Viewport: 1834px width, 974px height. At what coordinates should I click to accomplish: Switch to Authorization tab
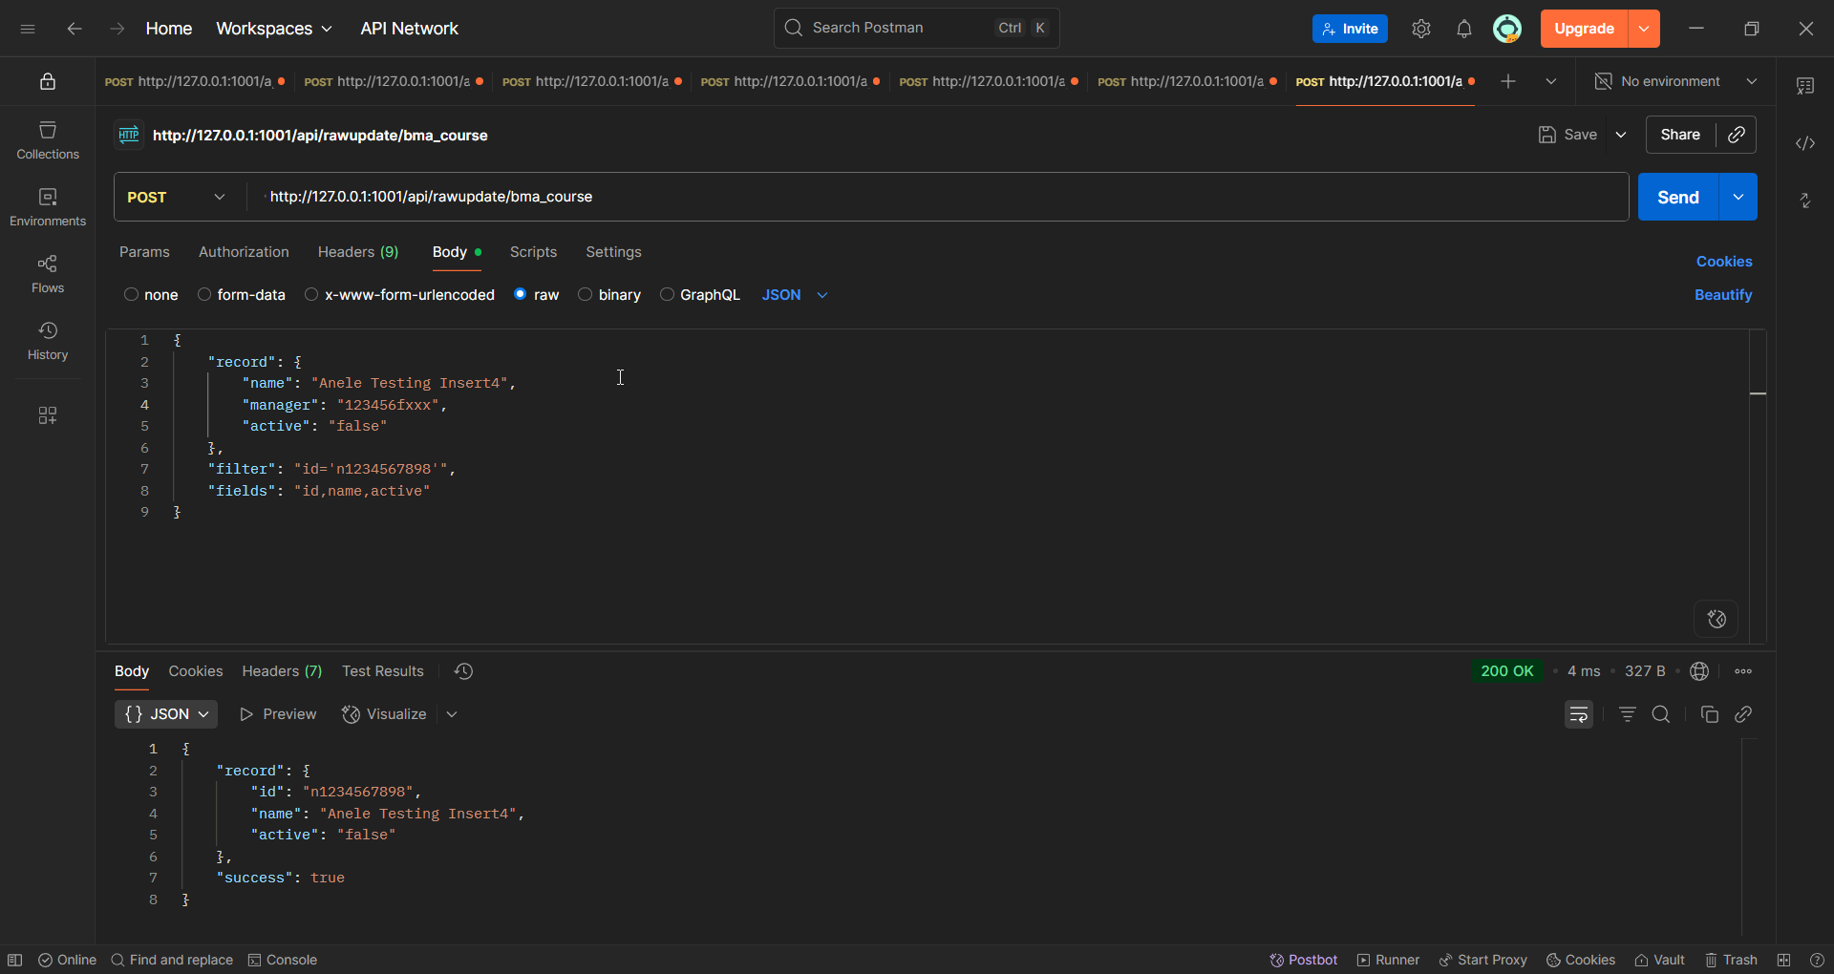(x=244, y=252)
